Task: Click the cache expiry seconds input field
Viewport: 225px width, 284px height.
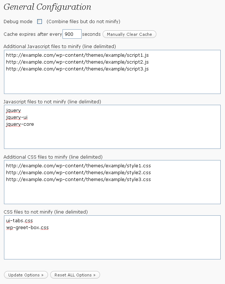Action: (x=72, y=34)
